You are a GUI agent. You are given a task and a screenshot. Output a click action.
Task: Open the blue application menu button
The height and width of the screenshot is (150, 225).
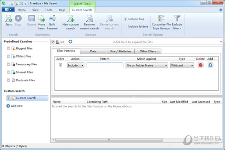click(8, 10)
